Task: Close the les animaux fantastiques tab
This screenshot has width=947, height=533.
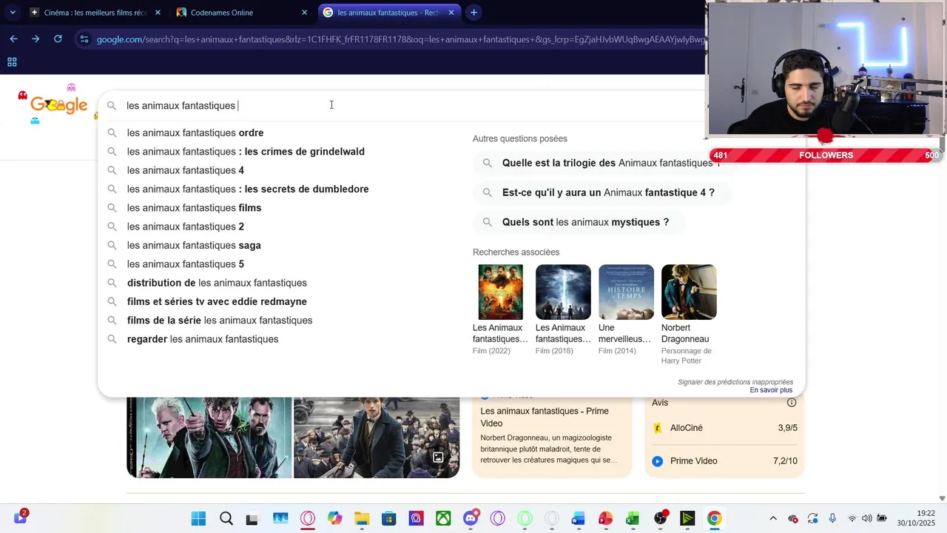Action: (451, 13)
